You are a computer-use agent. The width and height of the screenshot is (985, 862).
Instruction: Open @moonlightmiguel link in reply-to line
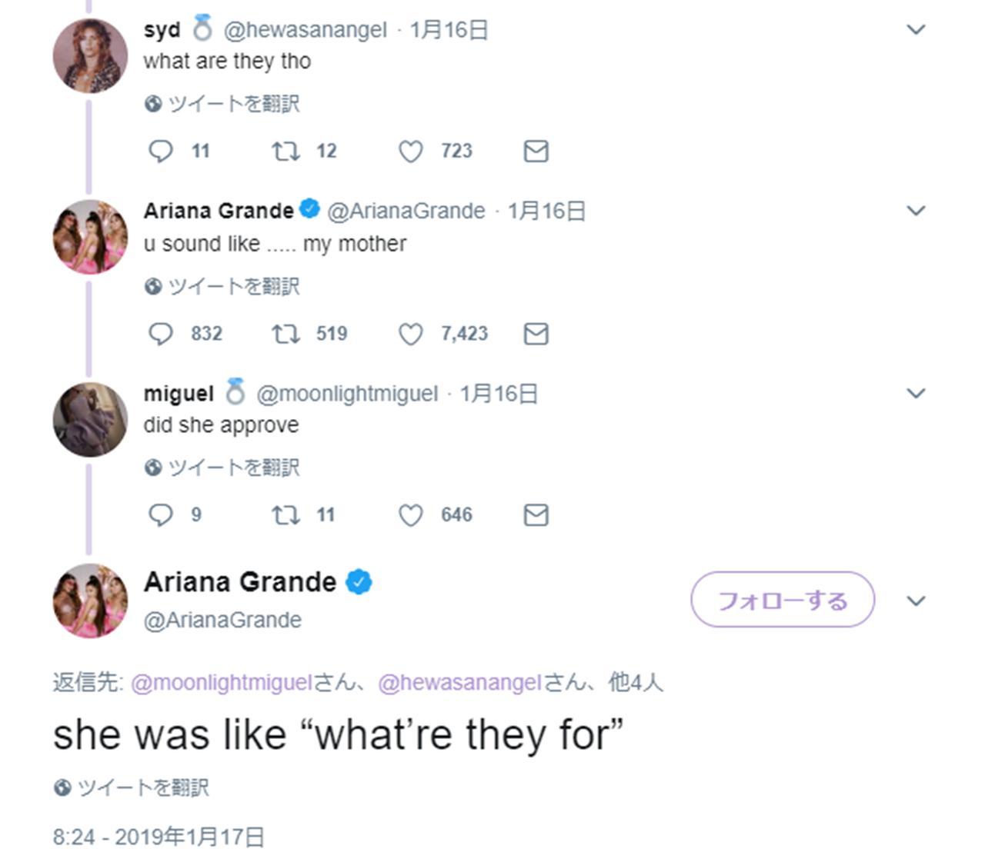[x=222, y=682]
